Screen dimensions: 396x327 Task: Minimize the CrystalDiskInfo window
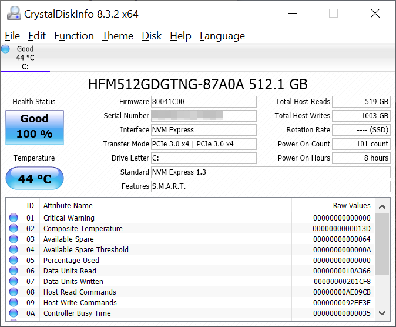(293, 13)
